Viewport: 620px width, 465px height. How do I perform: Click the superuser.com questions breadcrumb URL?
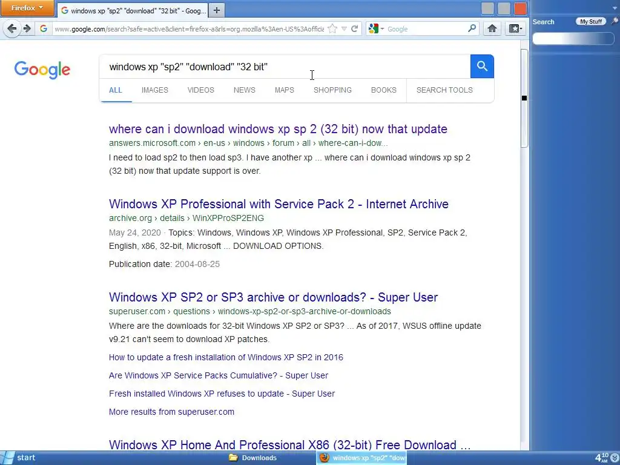pyautogui.click(x=250, y=312)
